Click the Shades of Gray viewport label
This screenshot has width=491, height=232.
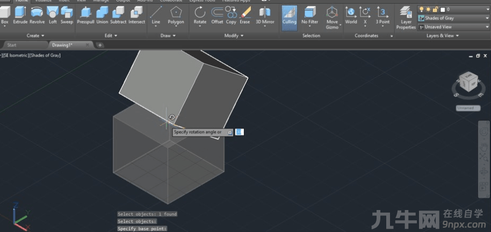[x=45, y=55]
